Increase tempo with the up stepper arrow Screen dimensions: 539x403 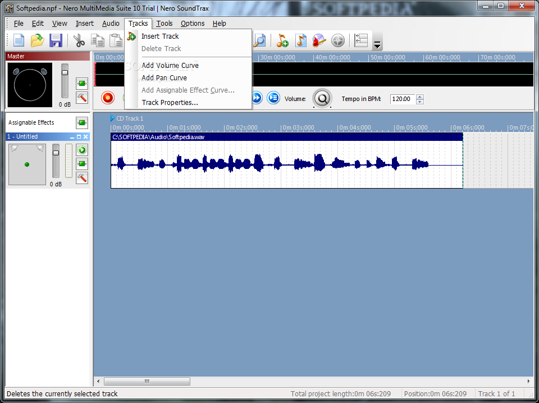tap(419, 97)
